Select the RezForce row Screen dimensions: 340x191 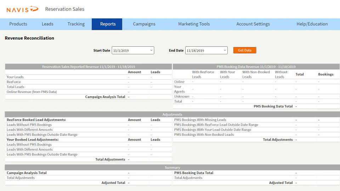[x=89, y=82]
